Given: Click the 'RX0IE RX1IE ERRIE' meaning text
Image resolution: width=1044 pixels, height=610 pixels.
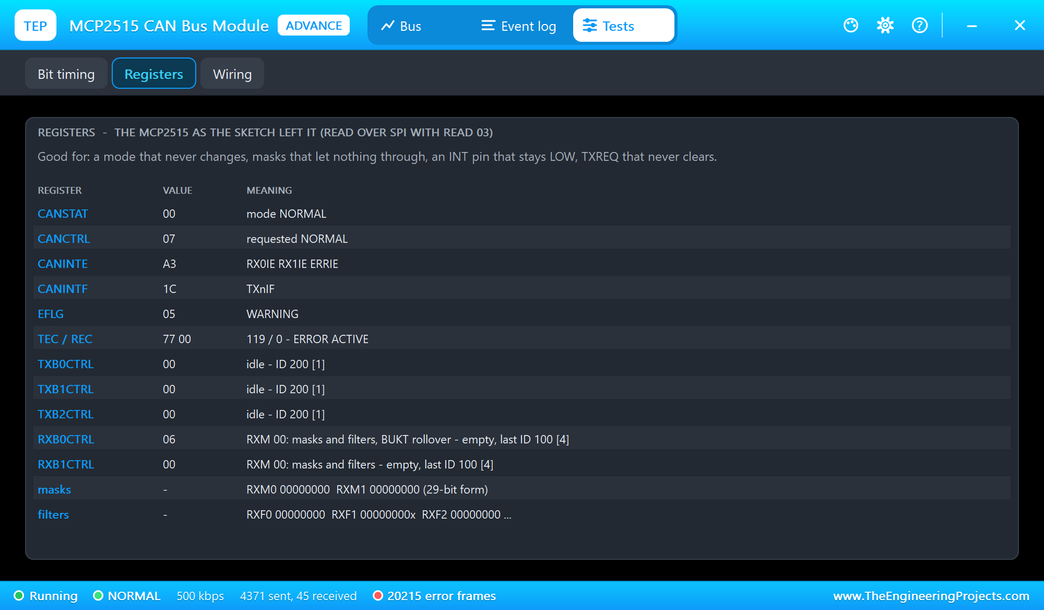Looking at the screenshot, I should (x=292, y=264).
